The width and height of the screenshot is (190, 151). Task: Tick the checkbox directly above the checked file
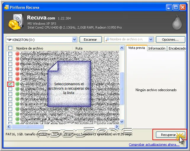[x=10, y=79]
